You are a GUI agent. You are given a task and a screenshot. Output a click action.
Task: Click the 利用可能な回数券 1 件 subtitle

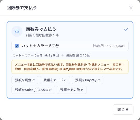click(x=42, y=35)
